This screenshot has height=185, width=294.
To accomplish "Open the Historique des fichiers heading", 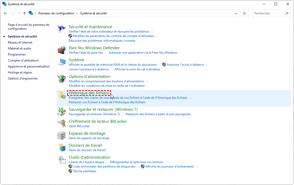I will point(89,93).
